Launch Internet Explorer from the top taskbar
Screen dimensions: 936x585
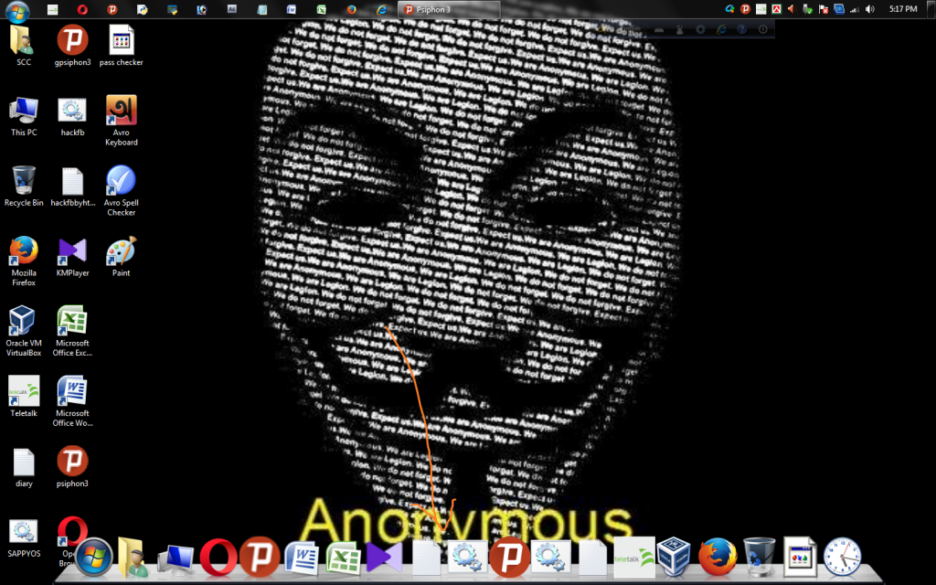point(381,9)
